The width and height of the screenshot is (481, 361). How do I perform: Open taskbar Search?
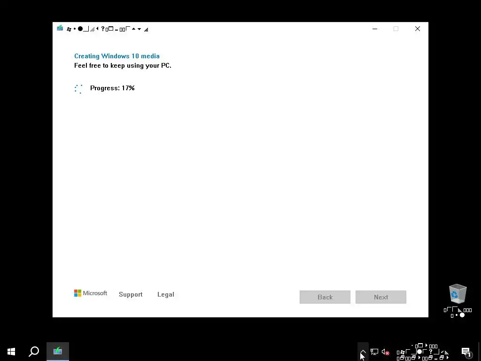(x=34, y=352)
